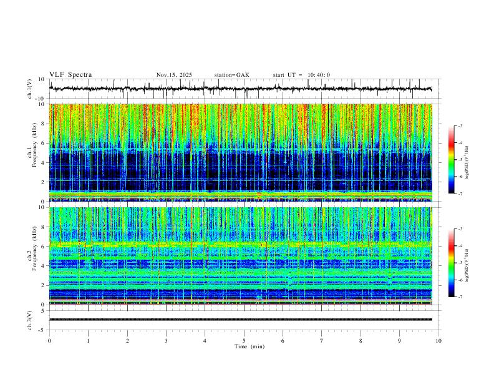Select the date 'Nov.15, 2025' in header
Viewport: 494px width, 382px height.
174,75
